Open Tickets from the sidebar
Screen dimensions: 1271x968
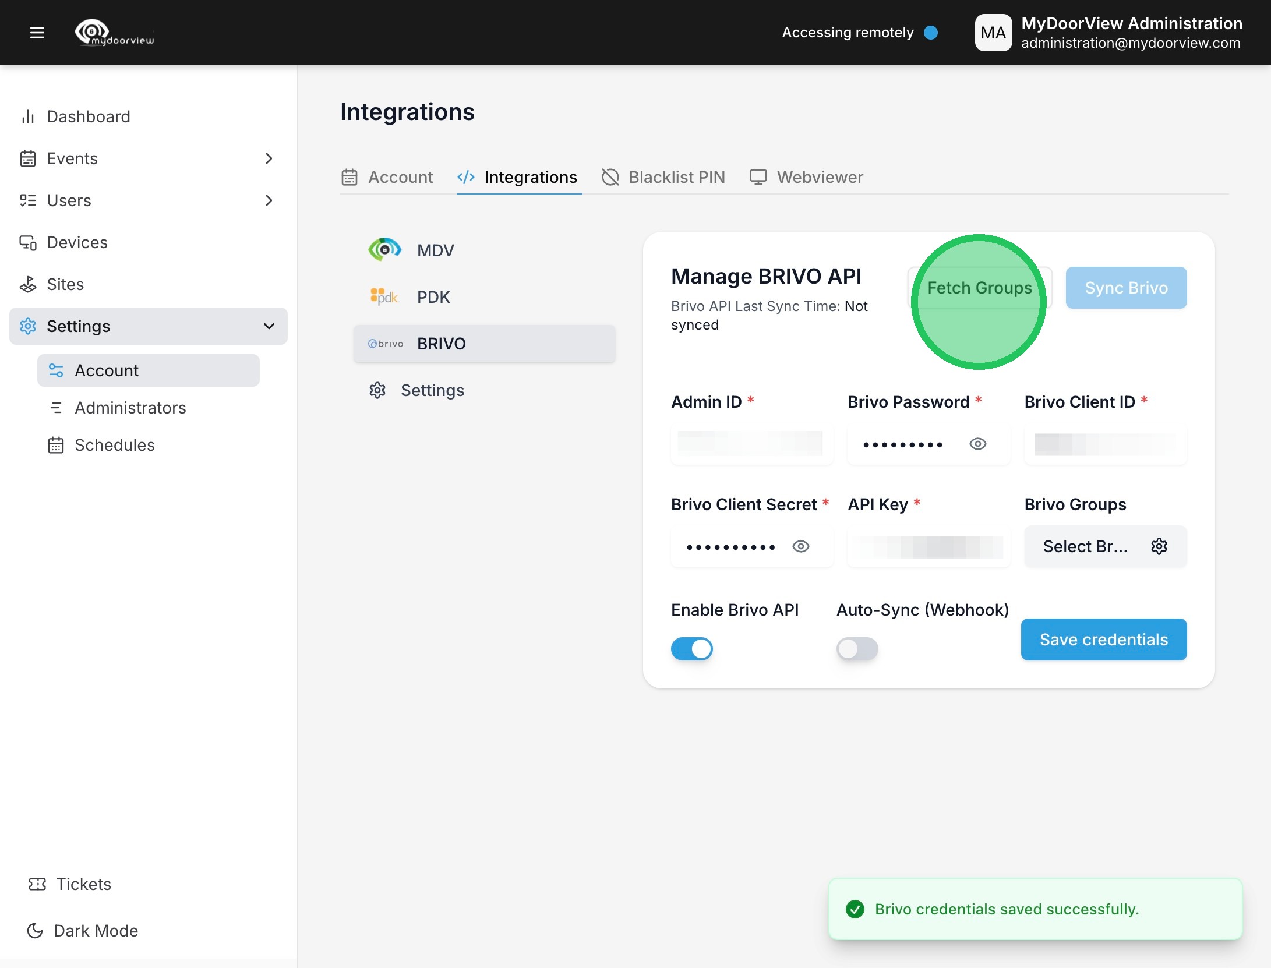pyautogui.click(x=83, y=884)
